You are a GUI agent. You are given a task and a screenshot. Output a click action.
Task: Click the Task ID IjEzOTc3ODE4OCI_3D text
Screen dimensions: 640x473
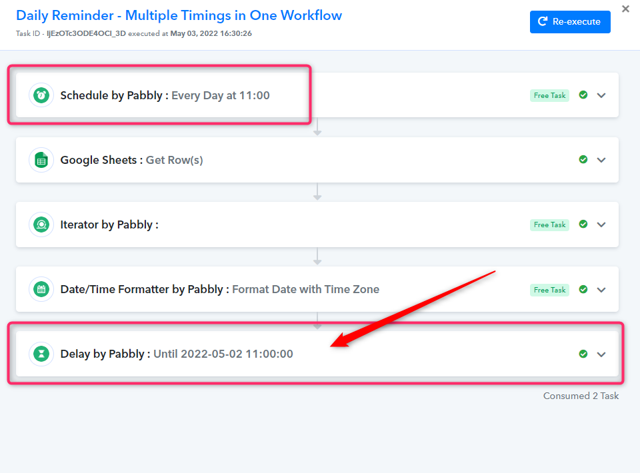point(86,33)
